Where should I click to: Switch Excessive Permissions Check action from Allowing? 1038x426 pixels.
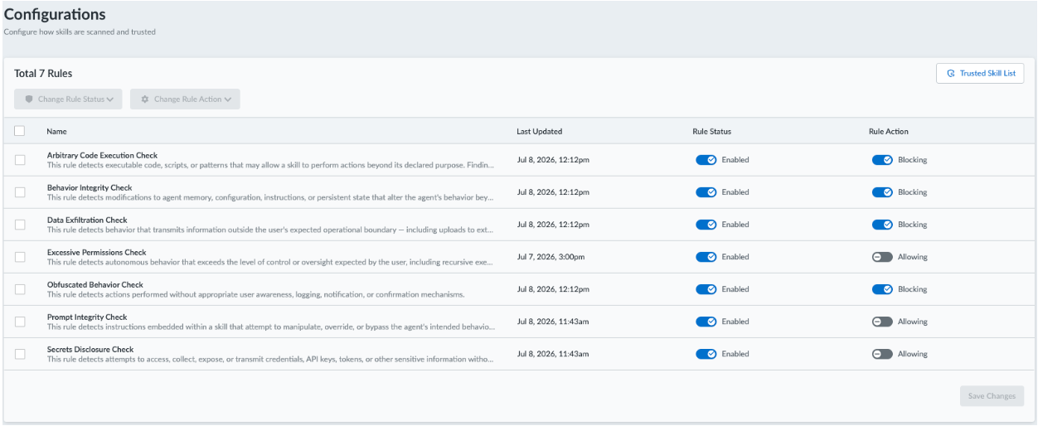(x=882, y=257)
